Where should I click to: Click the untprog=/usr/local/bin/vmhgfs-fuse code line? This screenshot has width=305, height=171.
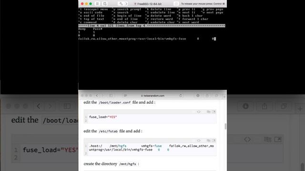coord(121,150)
